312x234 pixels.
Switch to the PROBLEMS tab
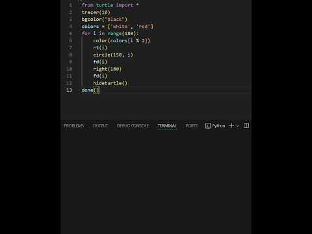click(74, 125)
